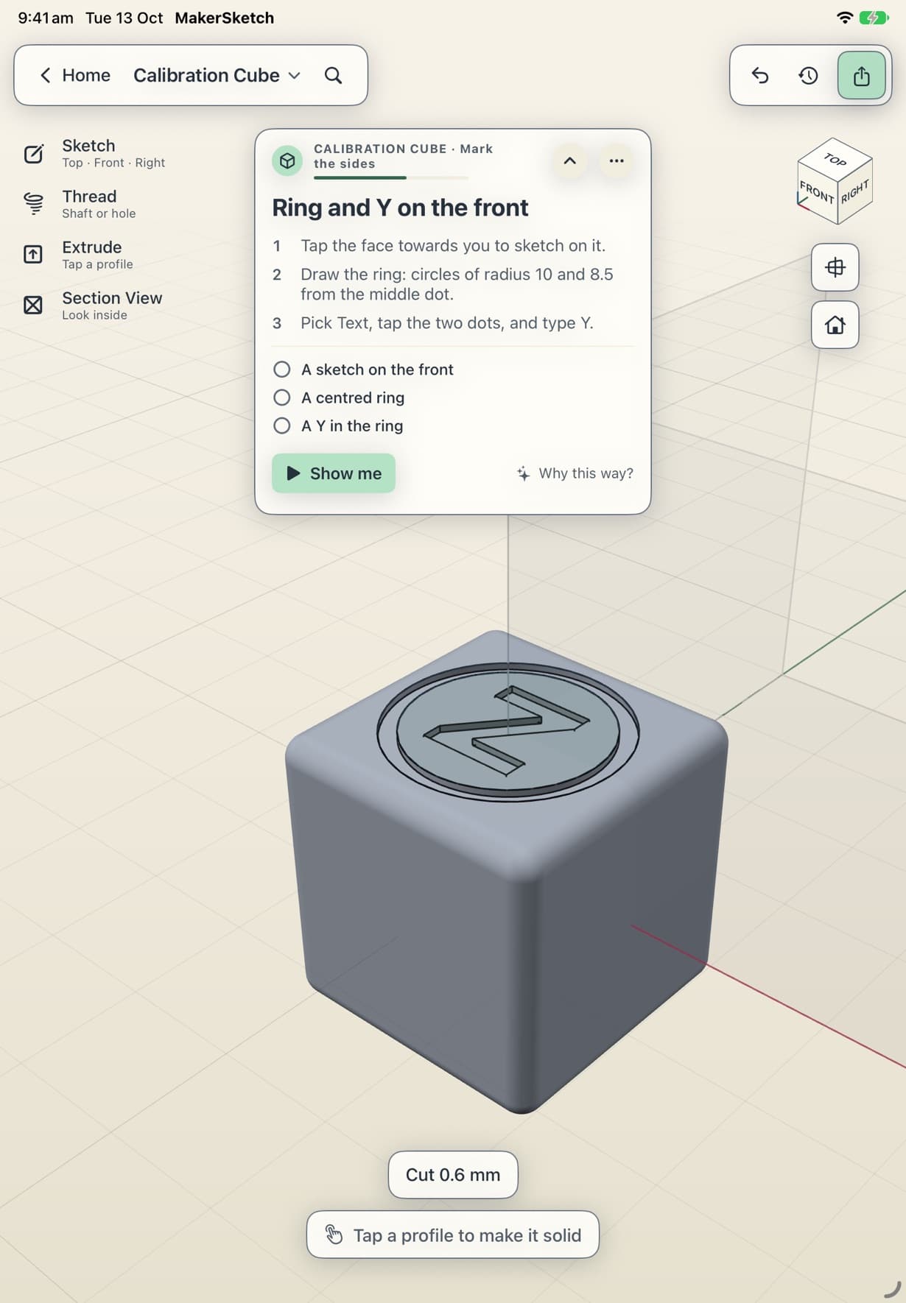Open the 'Why this way?' link
Screen dimensions: 906x1303
575,473
